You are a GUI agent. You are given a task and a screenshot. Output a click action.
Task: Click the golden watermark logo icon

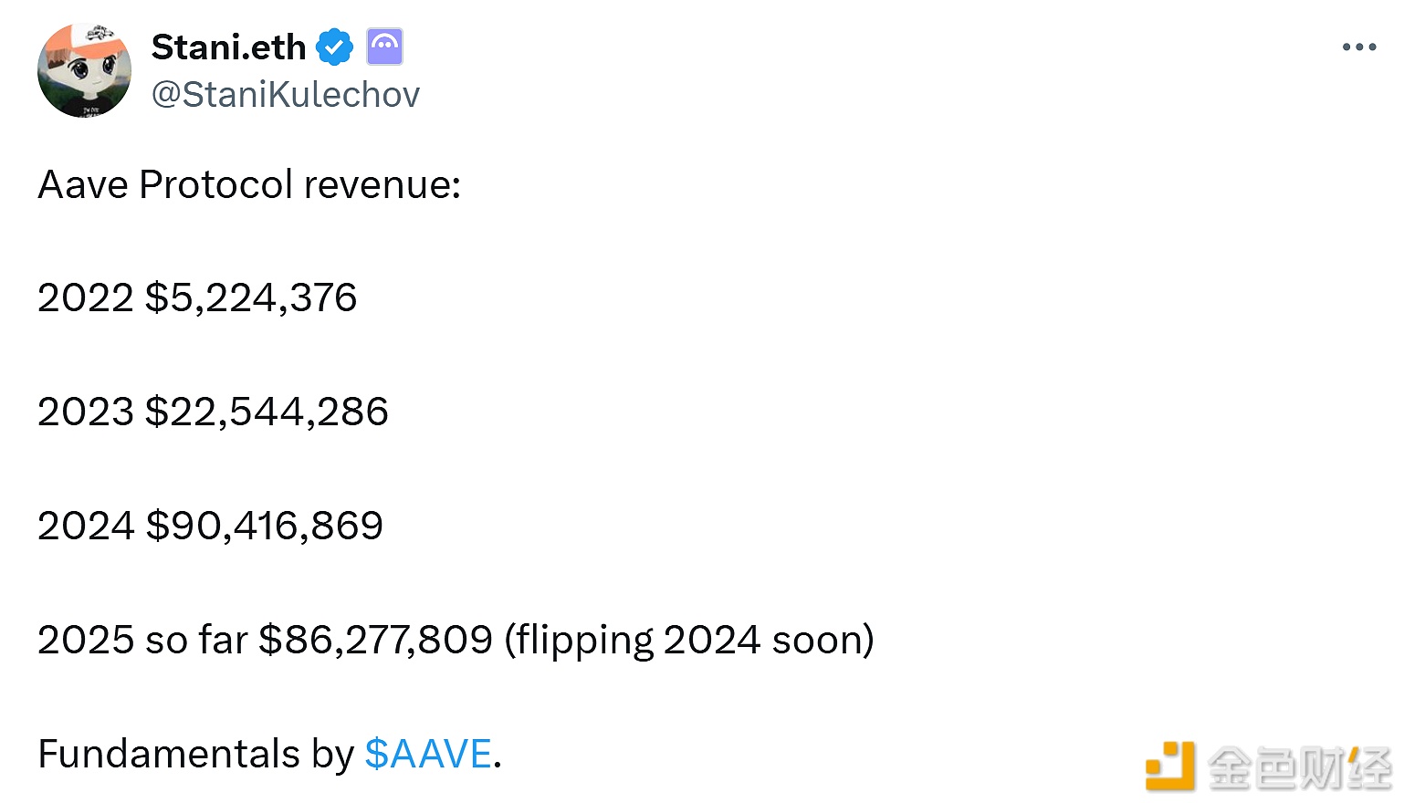click(x=1169, y=766)
